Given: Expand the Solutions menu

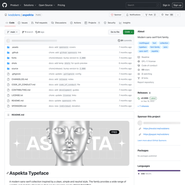Looking at the screenshot, I should tap(30, 5).
